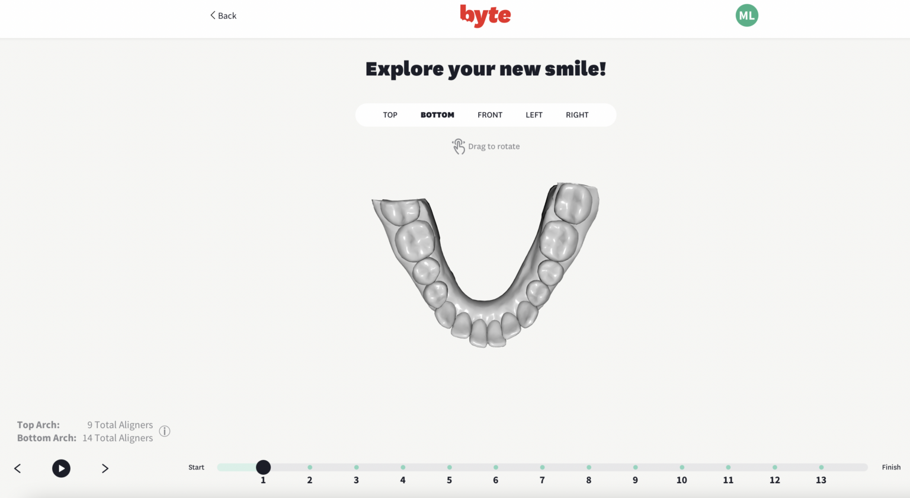The image size is (910, 498).
Task: Open the RIGHT view of the teeth
Action: pos(576,114)
